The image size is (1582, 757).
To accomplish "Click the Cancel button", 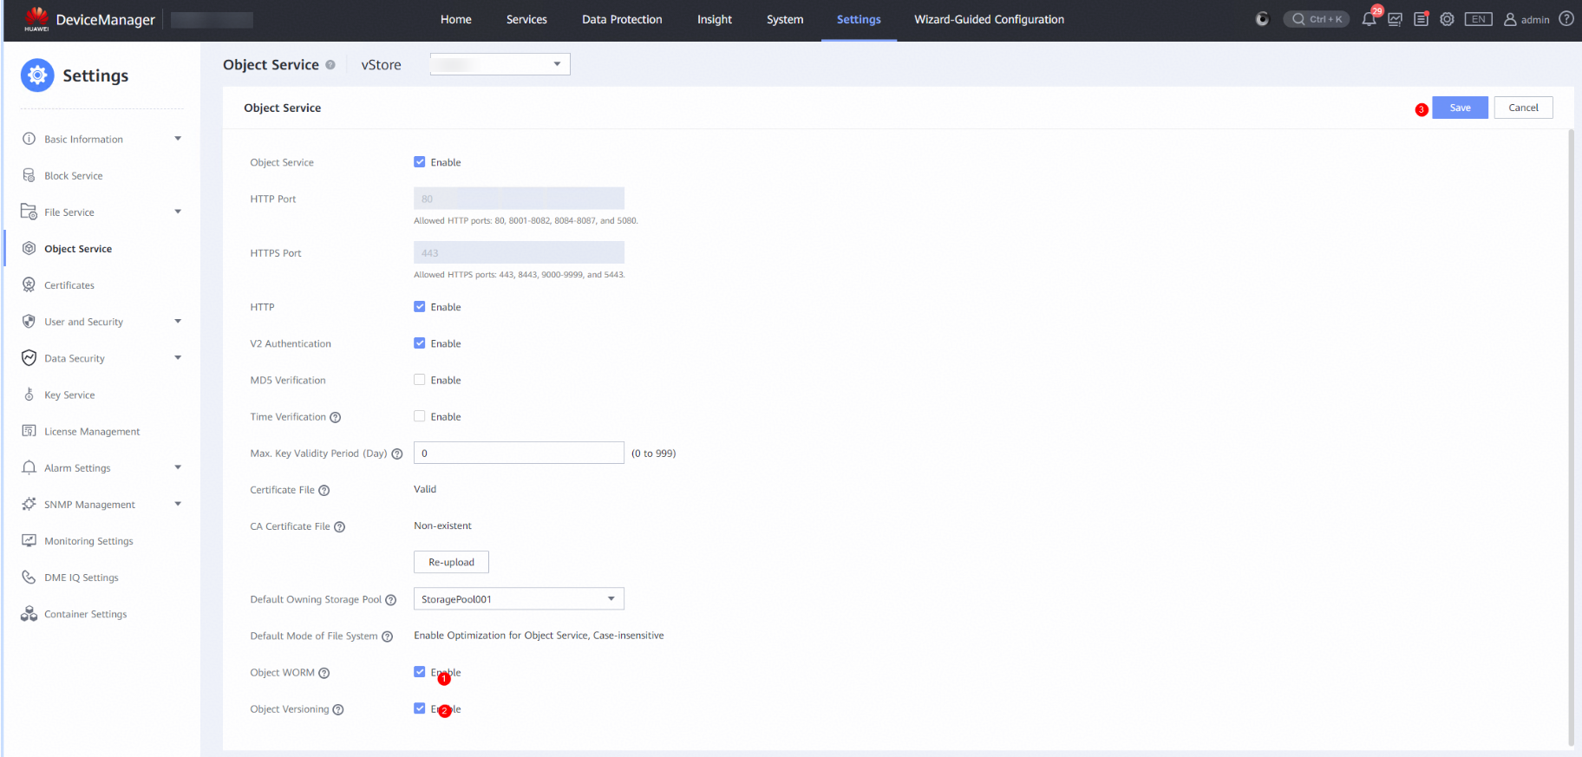I will click(1523, 108).
